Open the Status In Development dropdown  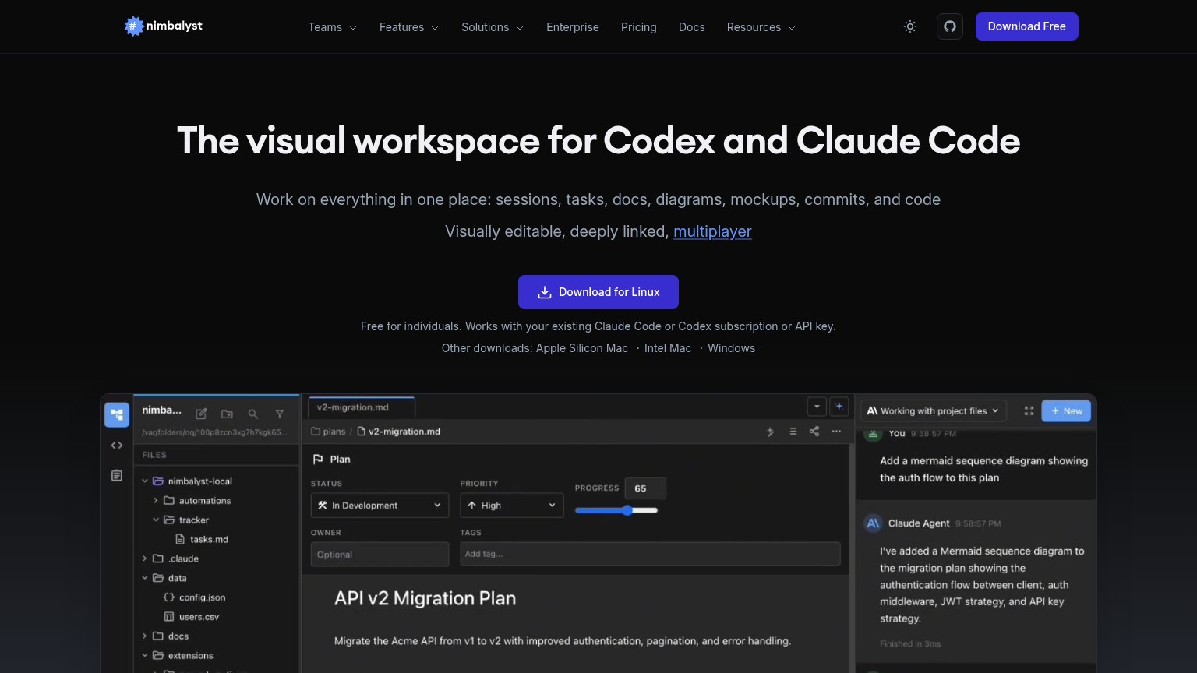tap(380, 506)
